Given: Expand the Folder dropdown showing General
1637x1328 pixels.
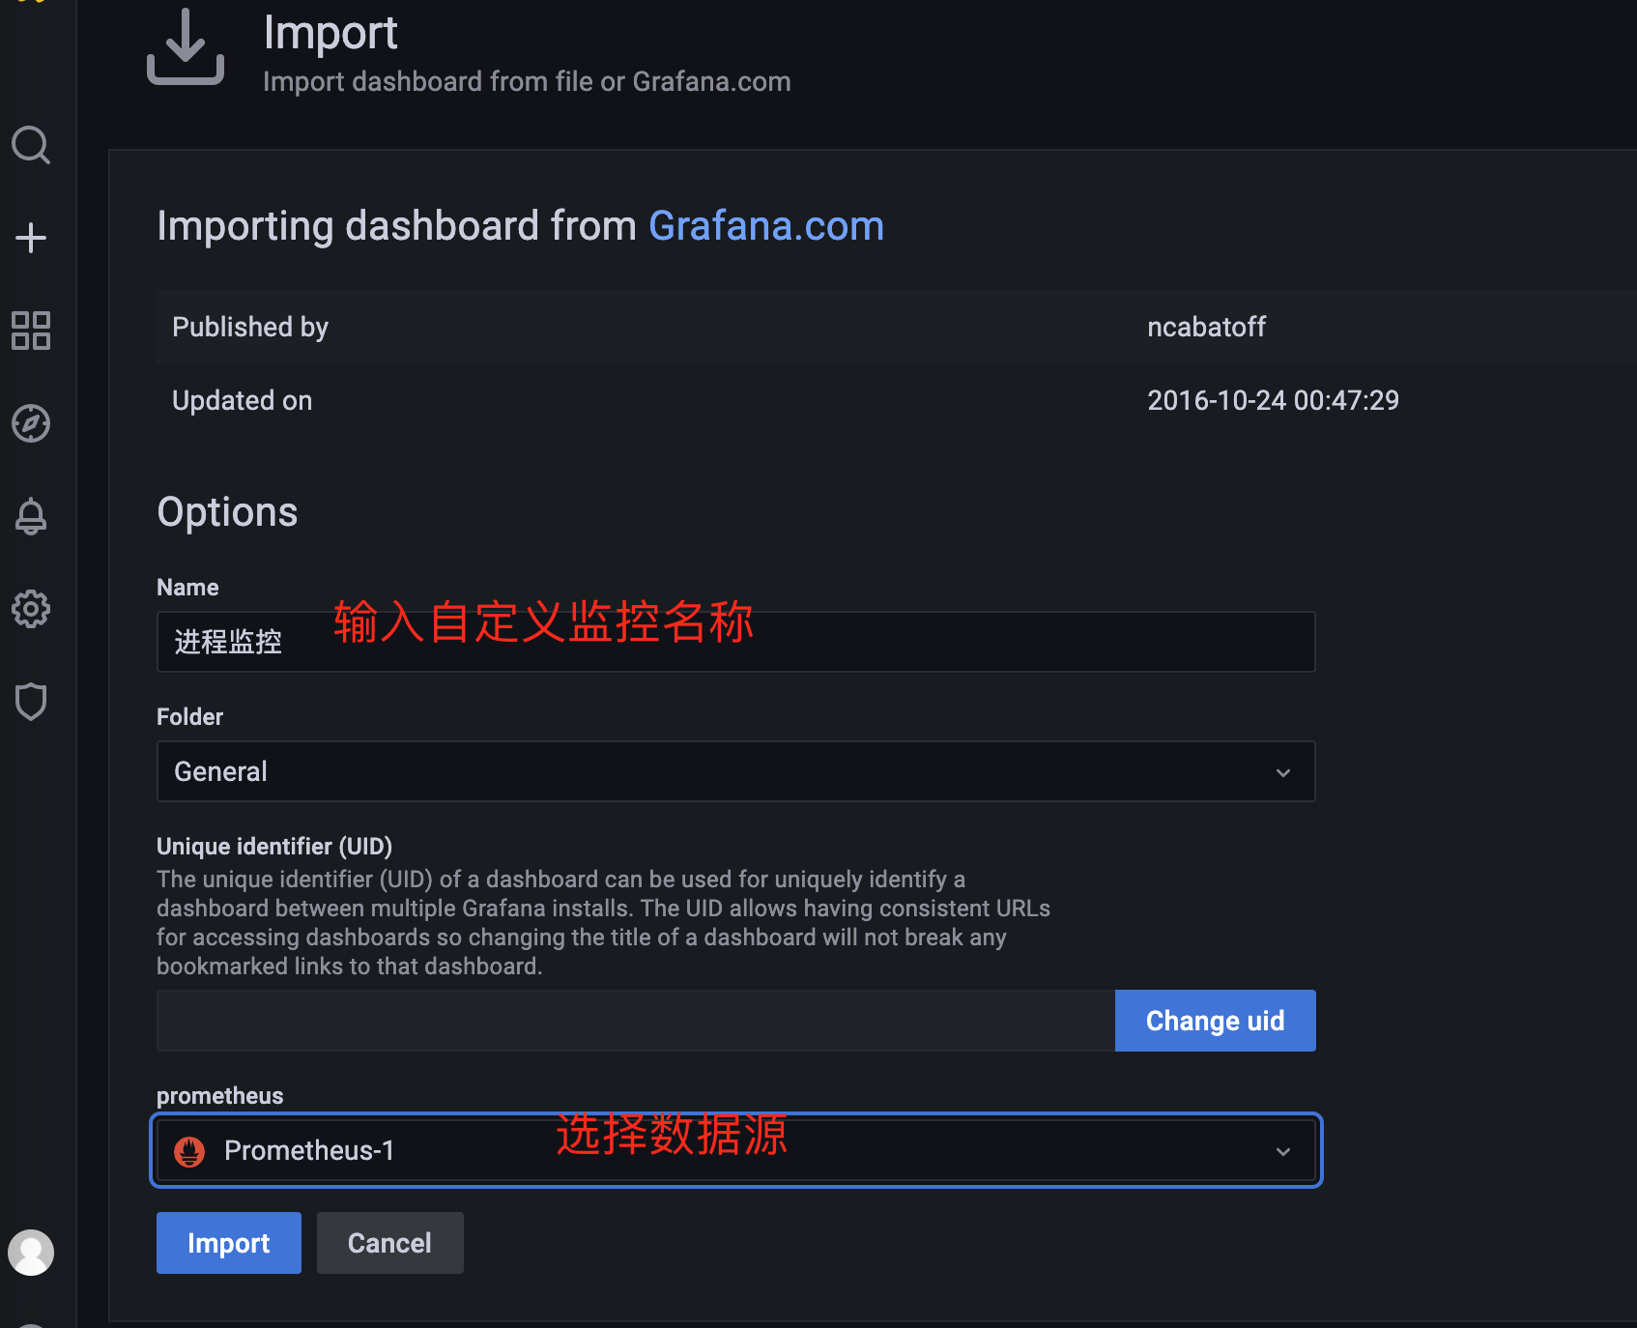Looking at the screenshot, I should [x=735, y=771].
